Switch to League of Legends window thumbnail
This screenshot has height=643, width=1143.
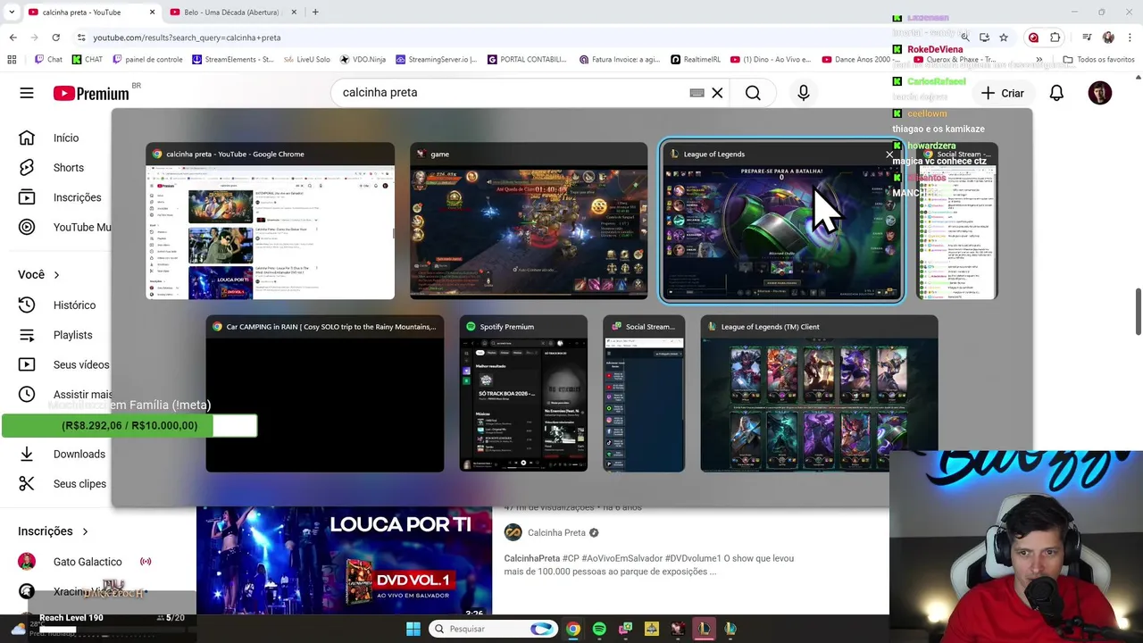pos(781,221)
